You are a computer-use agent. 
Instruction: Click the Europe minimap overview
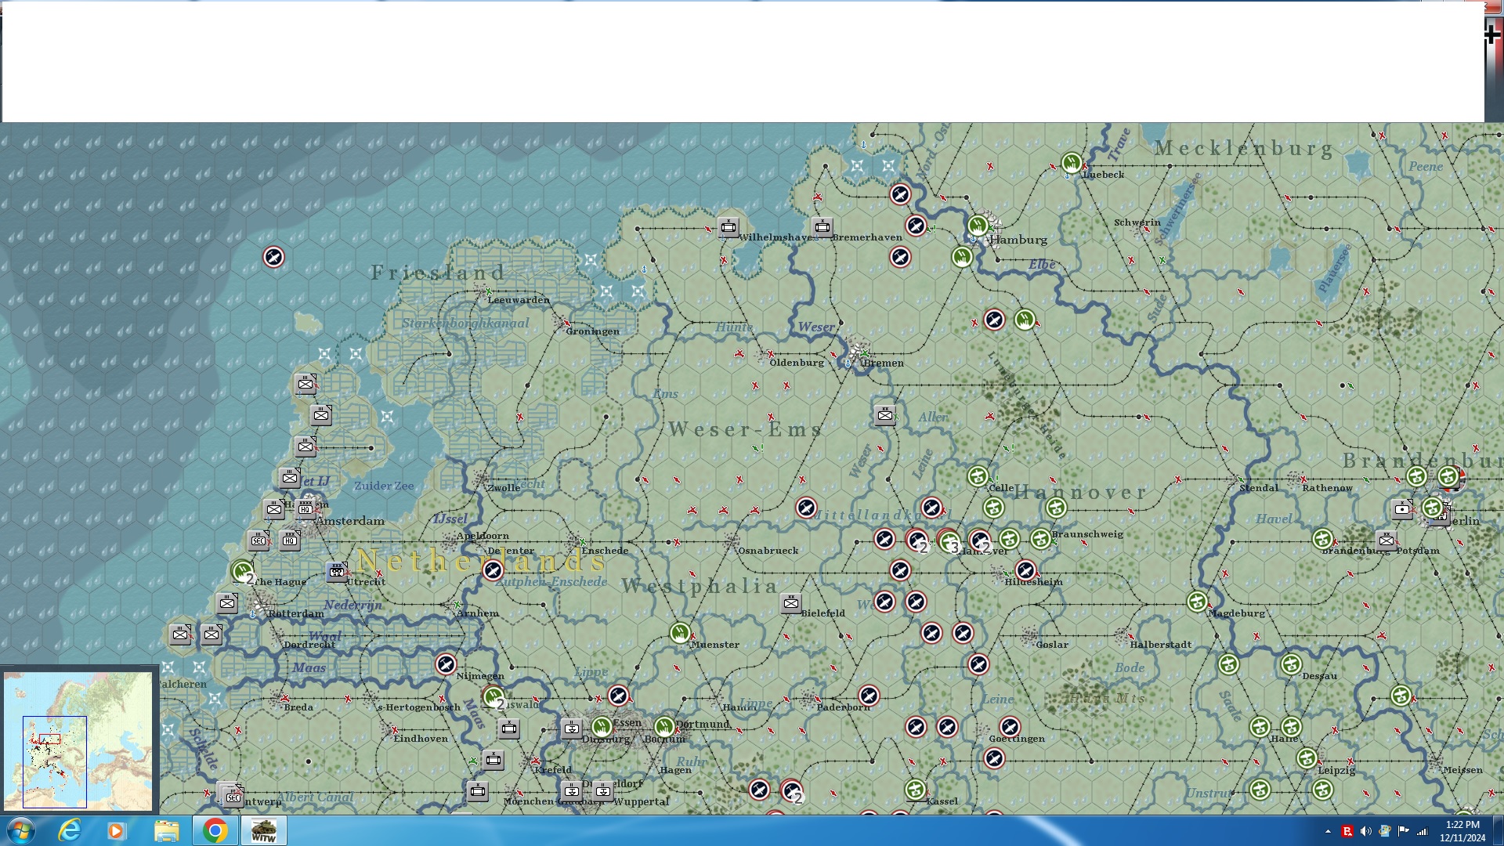pos(78,740)
